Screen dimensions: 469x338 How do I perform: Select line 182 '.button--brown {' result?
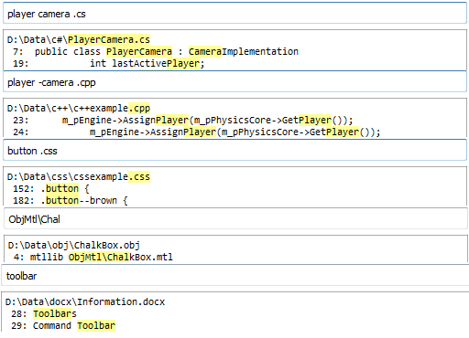point(71,201)
